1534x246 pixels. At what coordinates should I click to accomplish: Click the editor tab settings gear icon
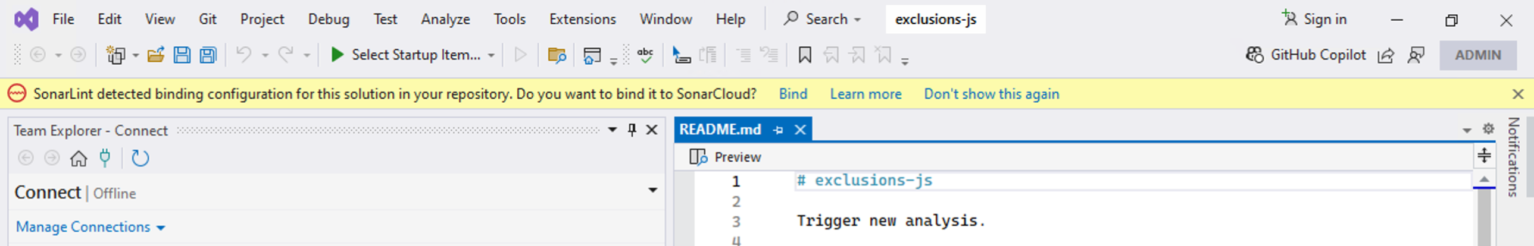click(1488, 129)
